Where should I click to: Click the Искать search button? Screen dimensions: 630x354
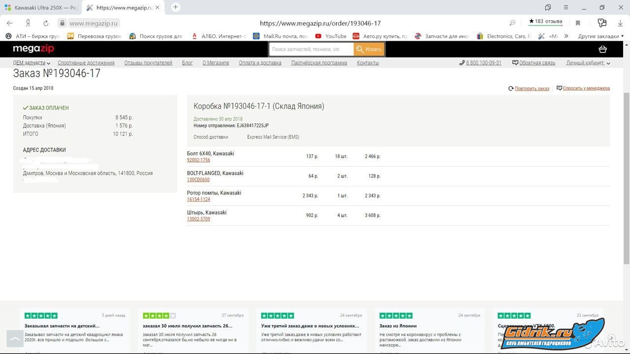pyautogui.click(x=369, y=49)
